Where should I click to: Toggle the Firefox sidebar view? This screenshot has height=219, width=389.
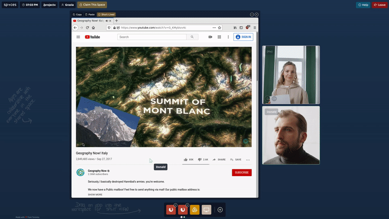pyautogui.click(x=241, y=28)
